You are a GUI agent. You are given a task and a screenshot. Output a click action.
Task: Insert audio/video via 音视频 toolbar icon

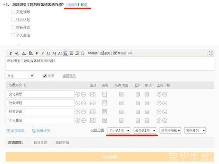[x=120, y=53]
